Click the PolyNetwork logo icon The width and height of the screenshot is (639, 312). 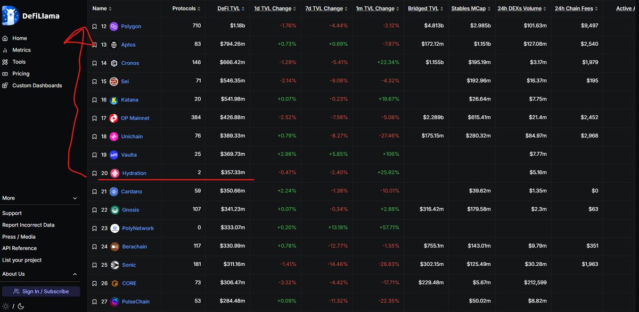coord(114,229)
